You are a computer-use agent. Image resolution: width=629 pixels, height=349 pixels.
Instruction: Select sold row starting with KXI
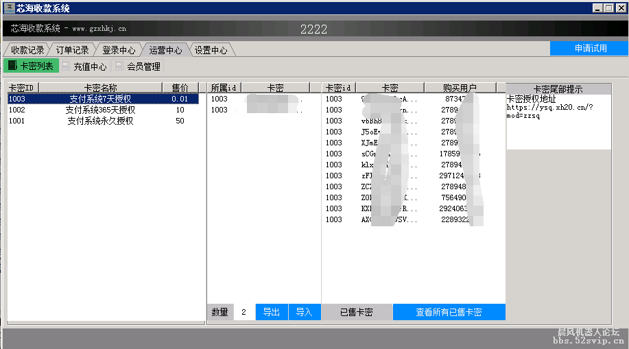(x=413, y=208)
